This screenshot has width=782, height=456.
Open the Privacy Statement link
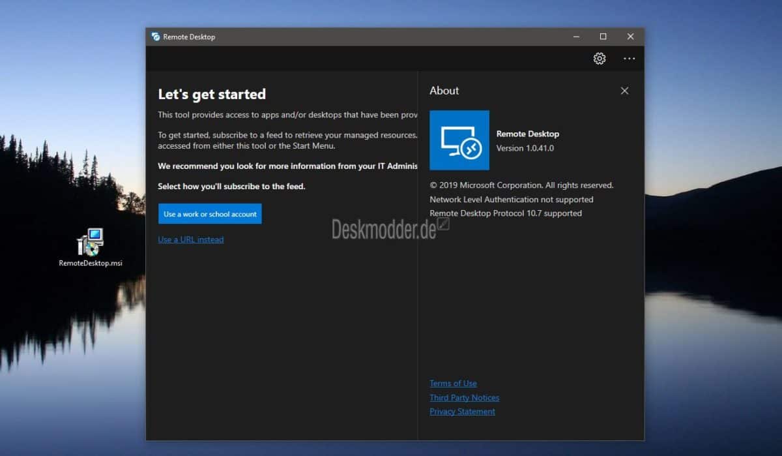tap(462, 412)
